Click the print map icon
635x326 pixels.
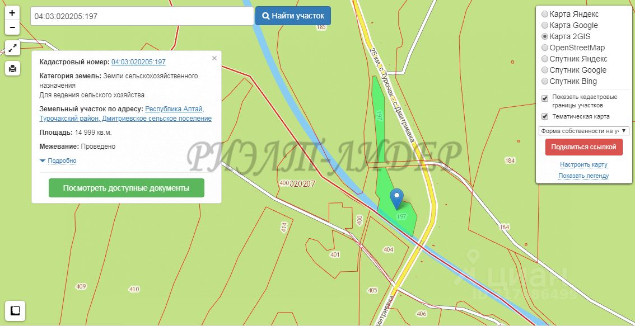click(x=12, y=68)
